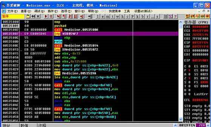Screen dimensions: 211x127
Task: Open the 设置API断点 menu
Action: click(x=143, y=11)
